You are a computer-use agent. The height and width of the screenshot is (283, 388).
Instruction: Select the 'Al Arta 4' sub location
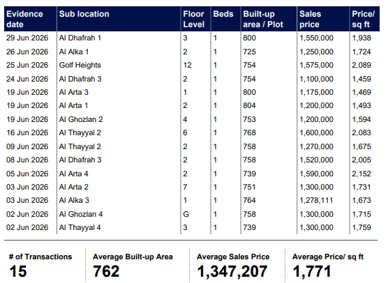73,174
